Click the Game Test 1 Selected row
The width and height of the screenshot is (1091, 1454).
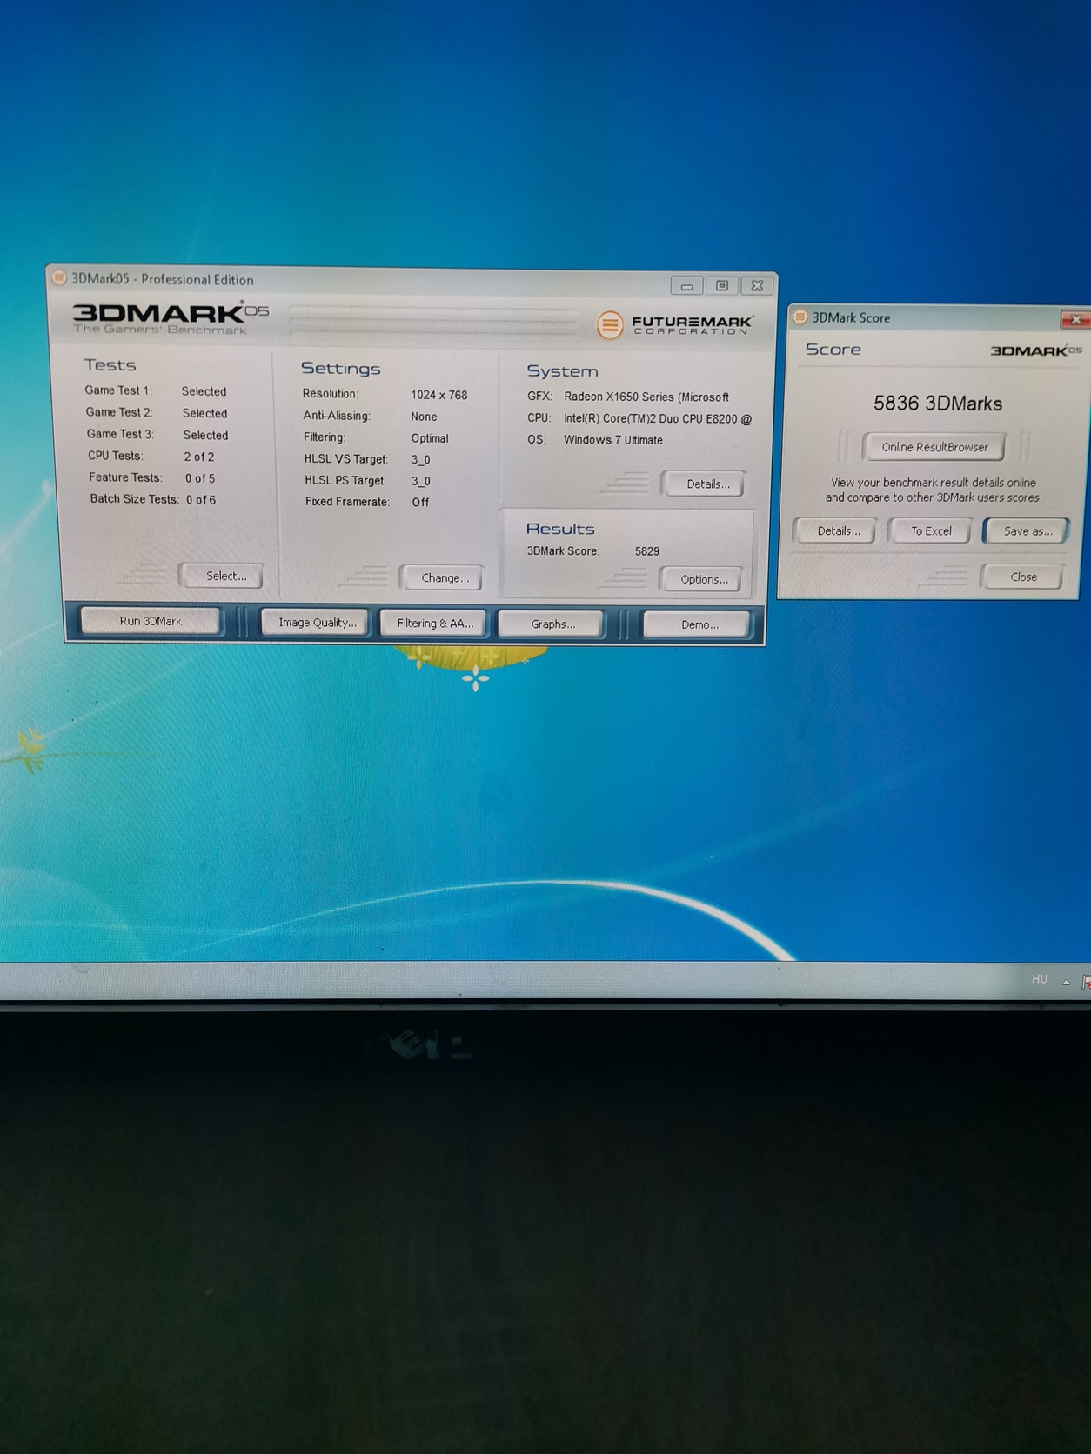[156, 391]
